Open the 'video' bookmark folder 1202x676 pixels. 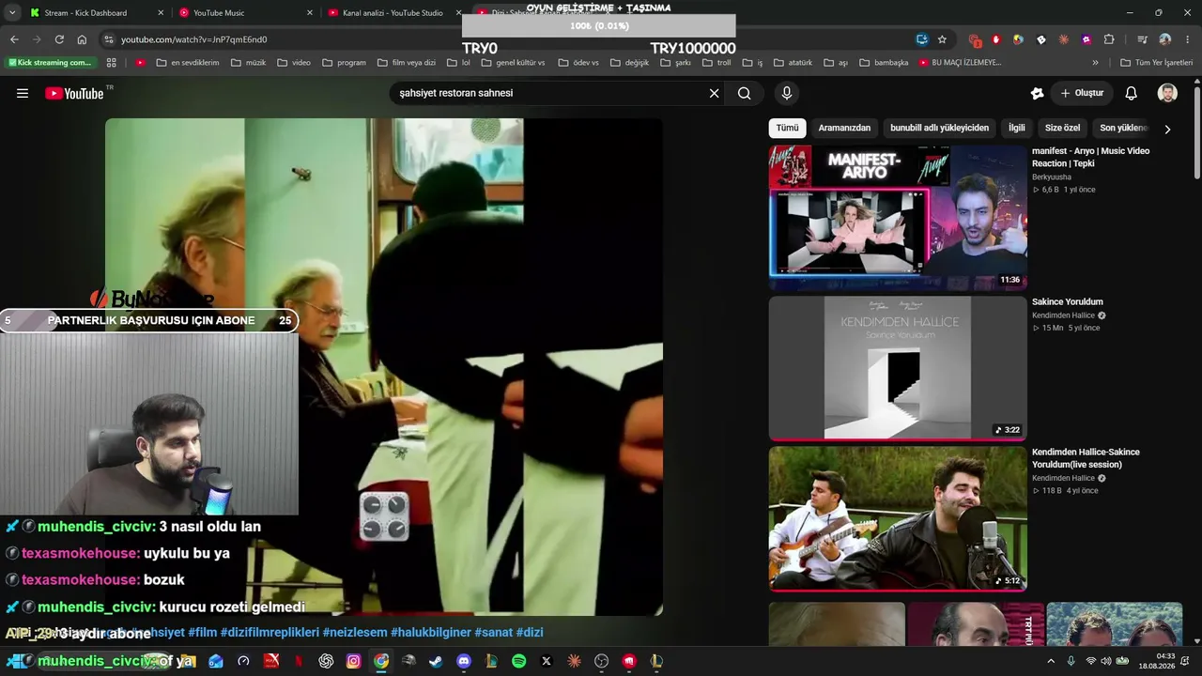click(x=294, y=63)
